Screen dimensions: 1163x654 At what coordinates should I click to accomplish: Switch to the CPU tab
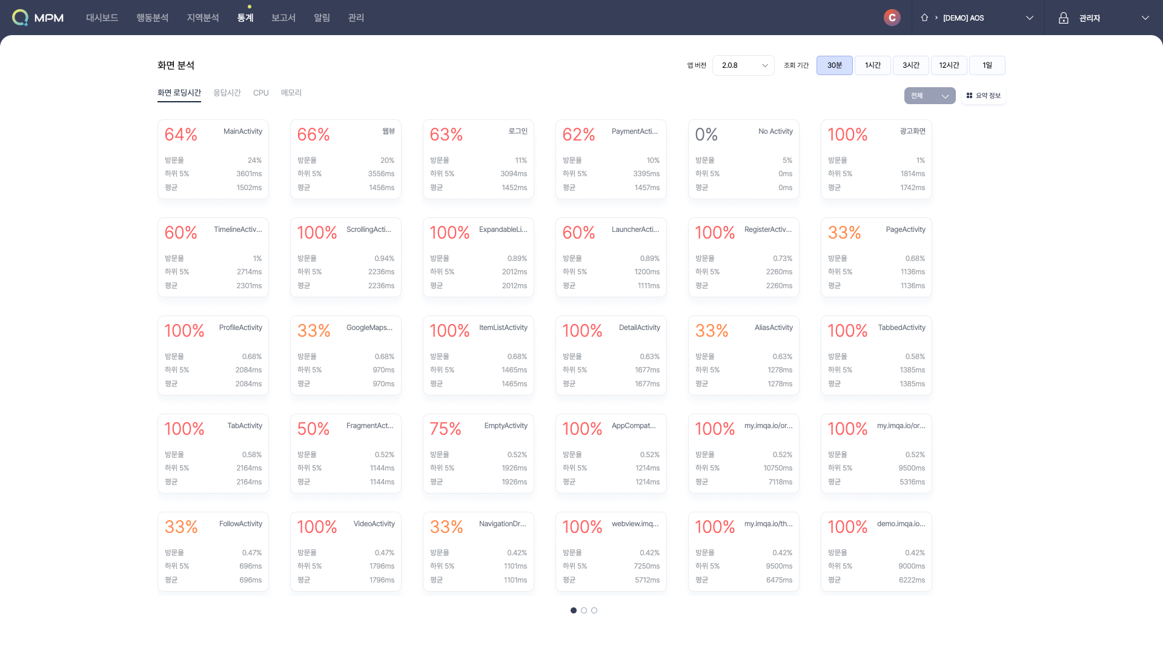click(x=260, y=93)
